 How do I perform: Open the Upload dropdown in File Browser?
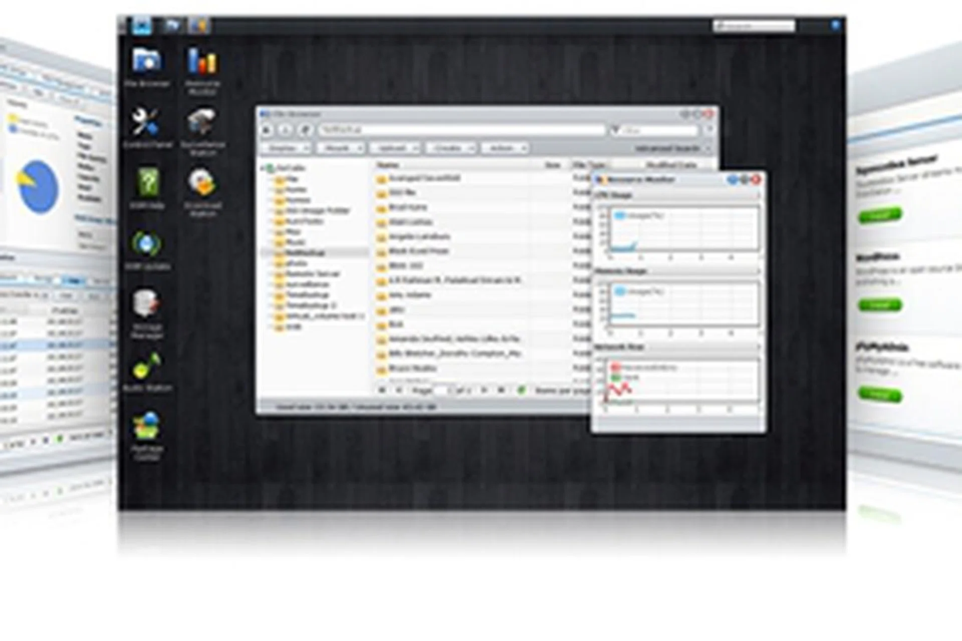(x=395, y=148)
